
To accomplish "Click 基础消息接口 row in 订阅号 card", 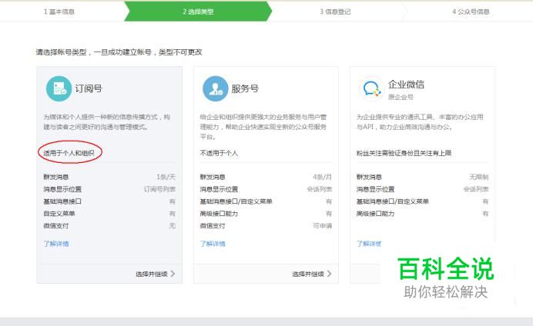I will pos(109,201).
